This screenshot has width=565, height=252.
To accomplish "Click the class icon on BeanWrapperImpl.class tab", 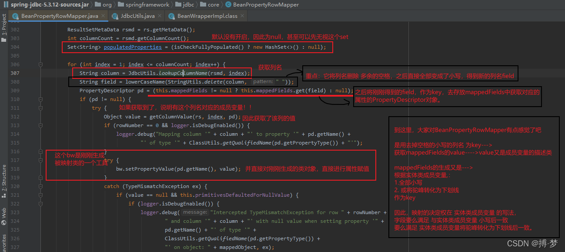I will pos(171,16).
